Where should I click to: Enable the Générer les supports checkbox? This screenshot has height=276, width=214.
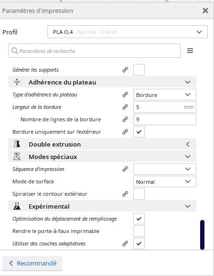point(139,70)
